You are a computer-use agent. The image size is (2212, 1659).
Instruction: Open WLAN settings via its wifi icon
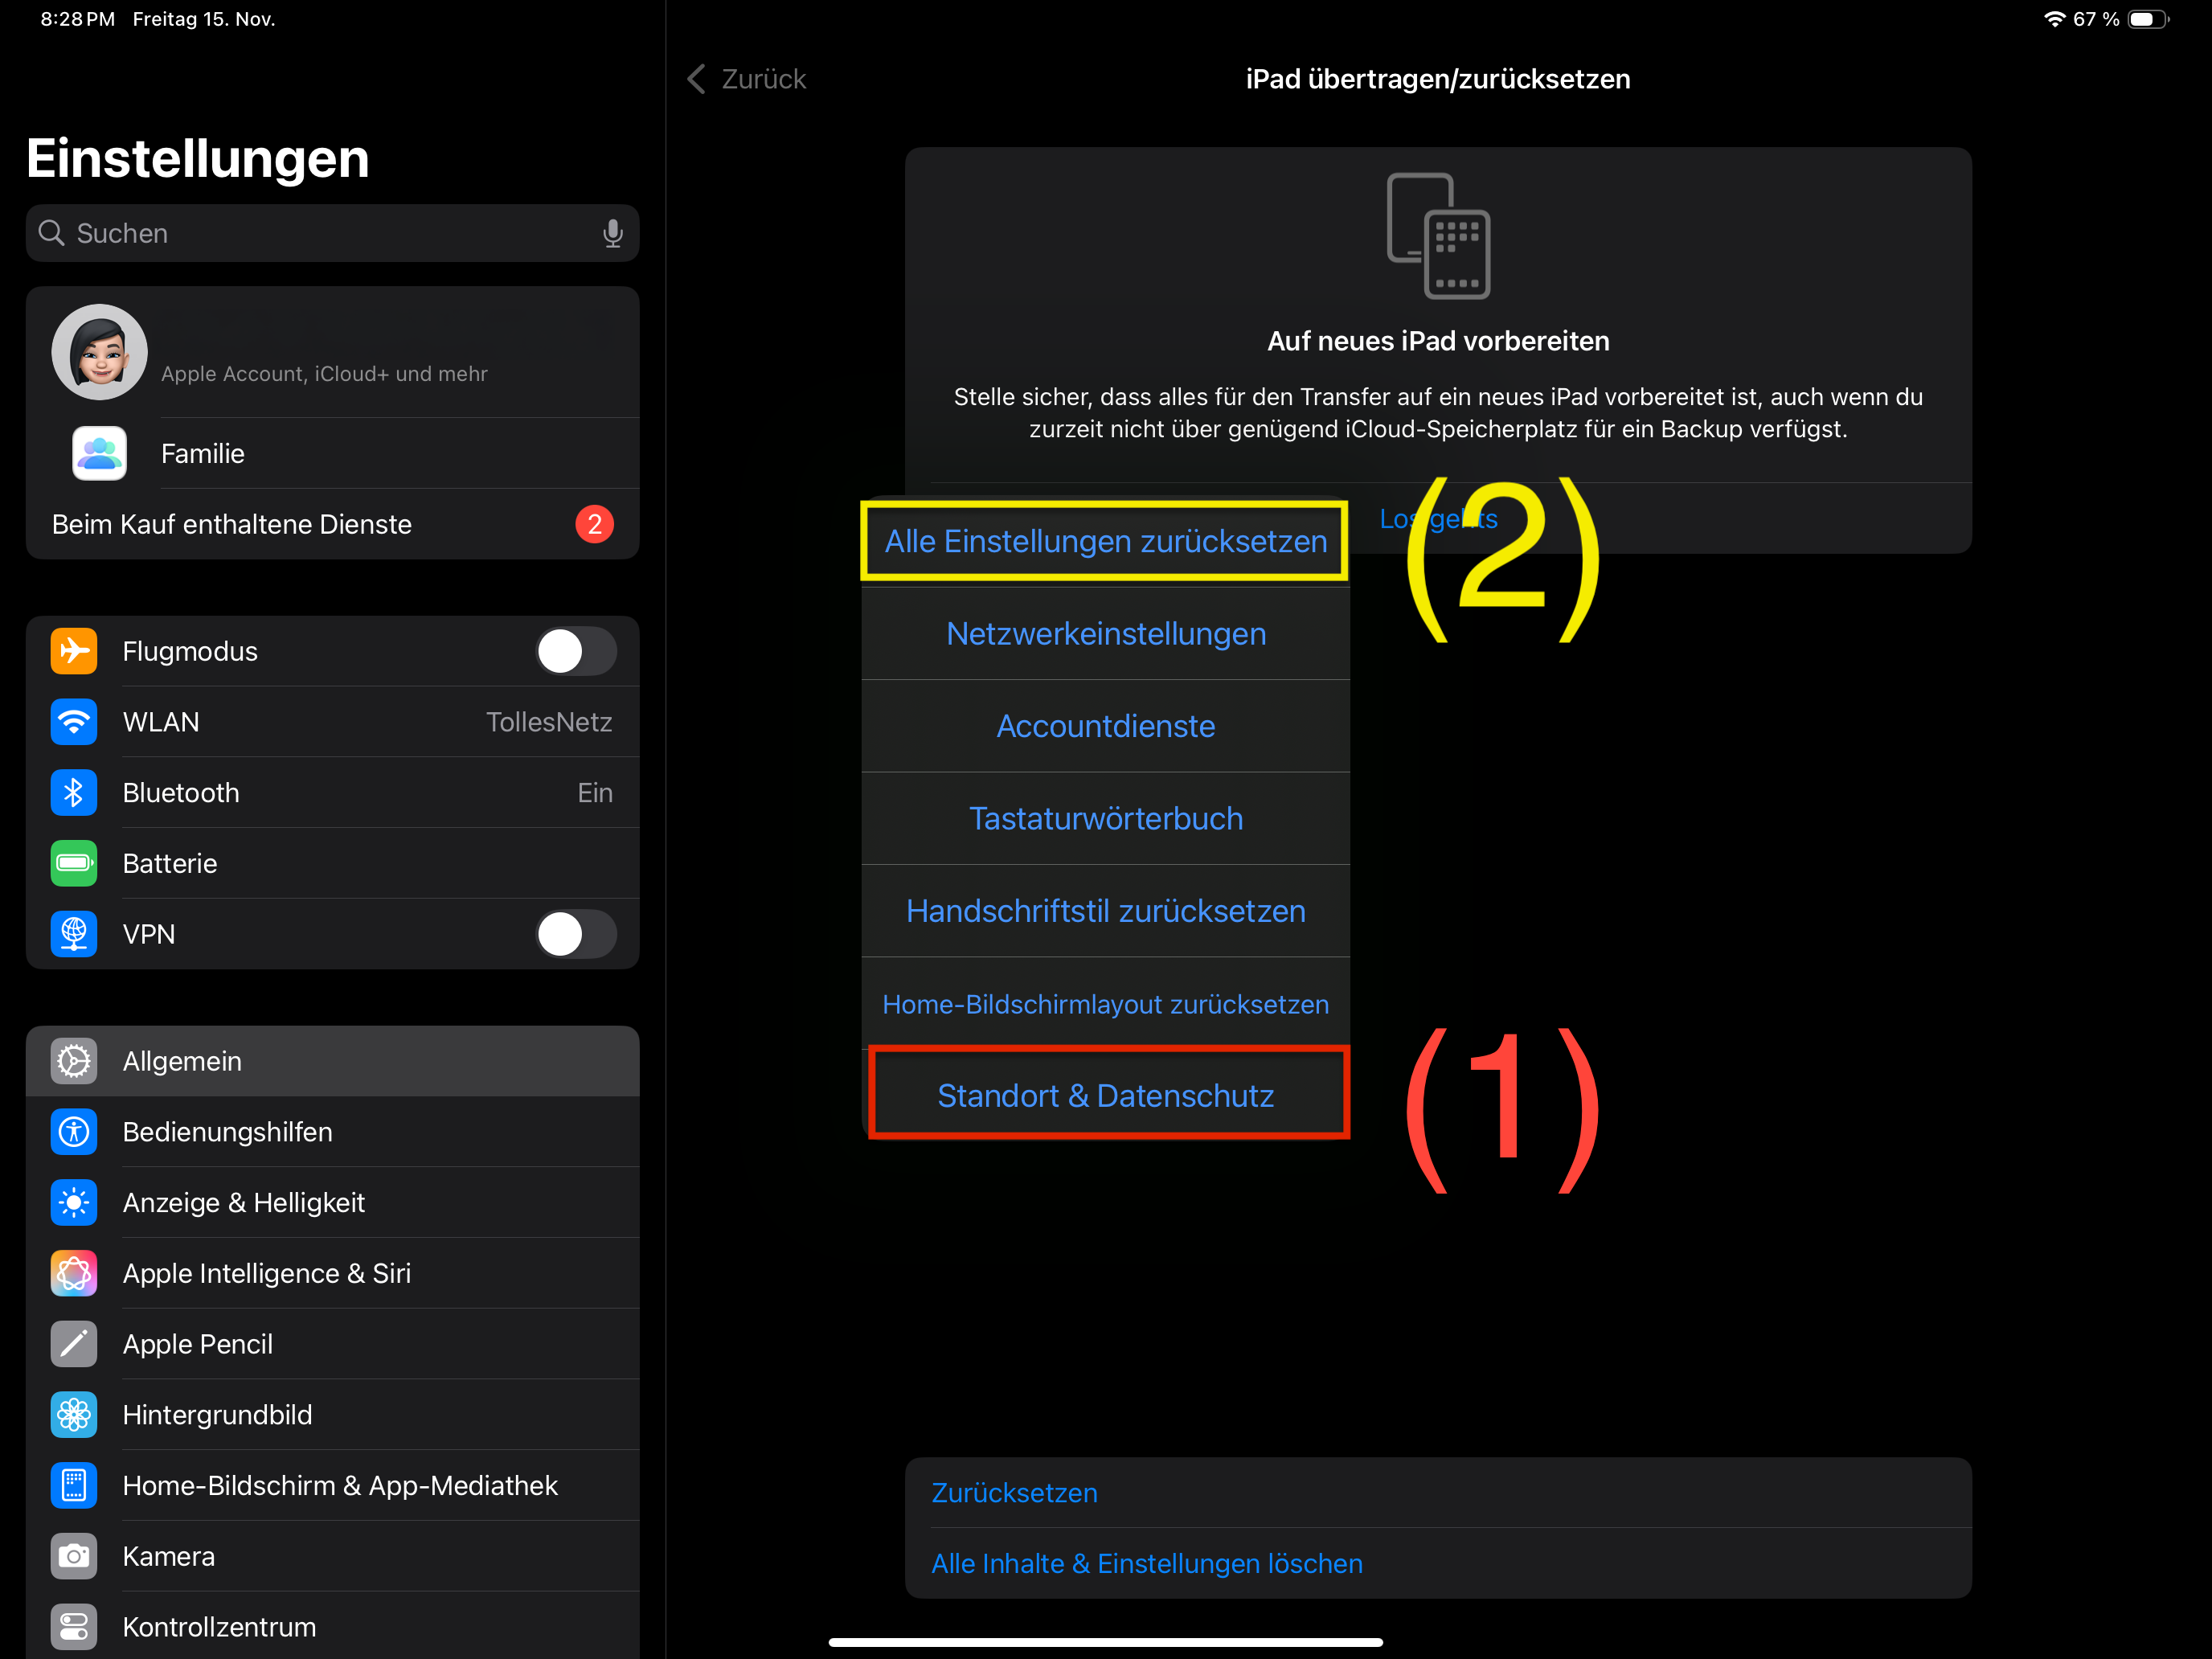(74, 722)
